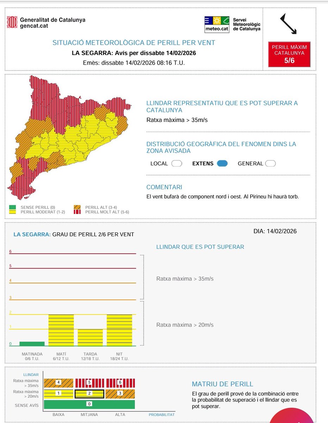Click 'DIA: 14/02/2026' label
This screenshot has width=328, height=423.
tap(275, 231)
